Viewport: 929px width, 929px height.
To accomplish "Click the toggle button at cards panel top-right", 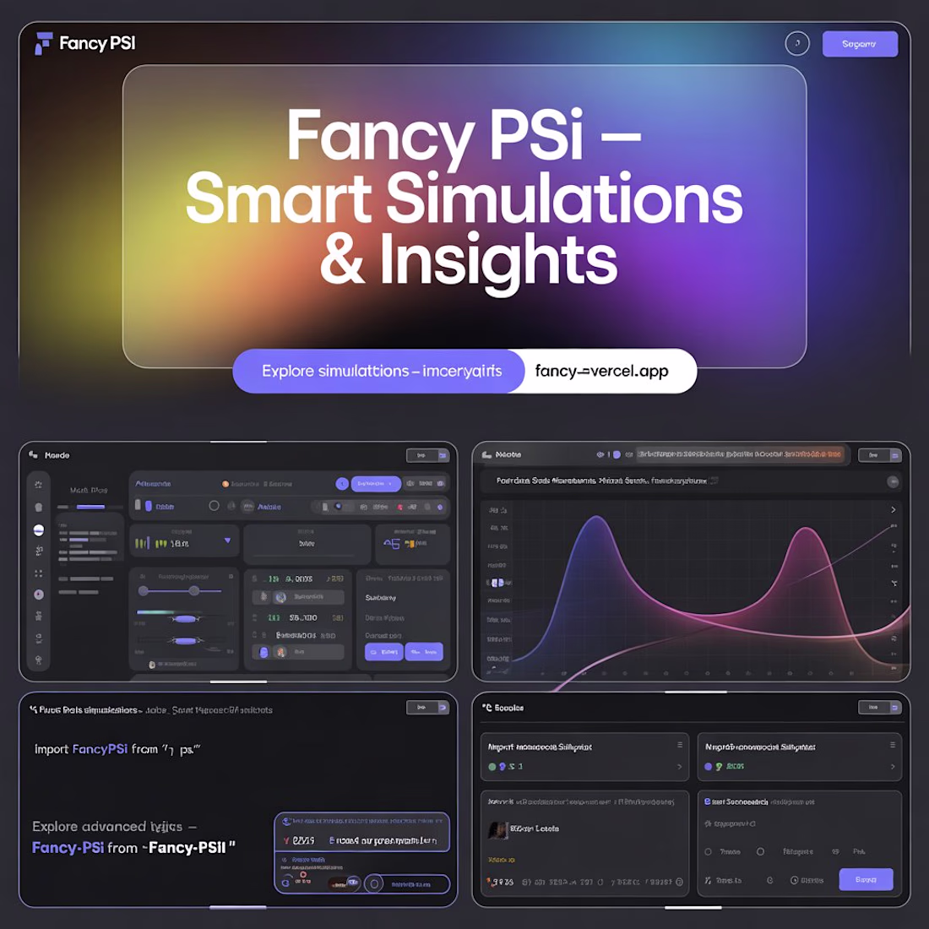I will pyautogui.click(x=880, y=708).
